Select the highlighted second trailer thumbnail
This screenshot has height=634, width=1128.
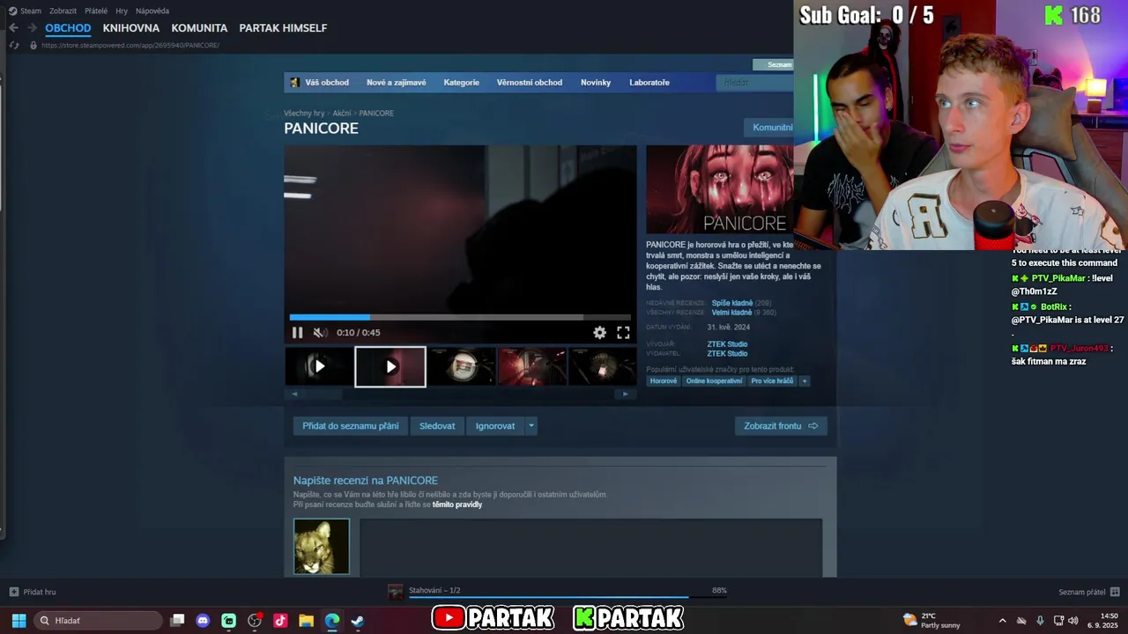pos(390,366)
